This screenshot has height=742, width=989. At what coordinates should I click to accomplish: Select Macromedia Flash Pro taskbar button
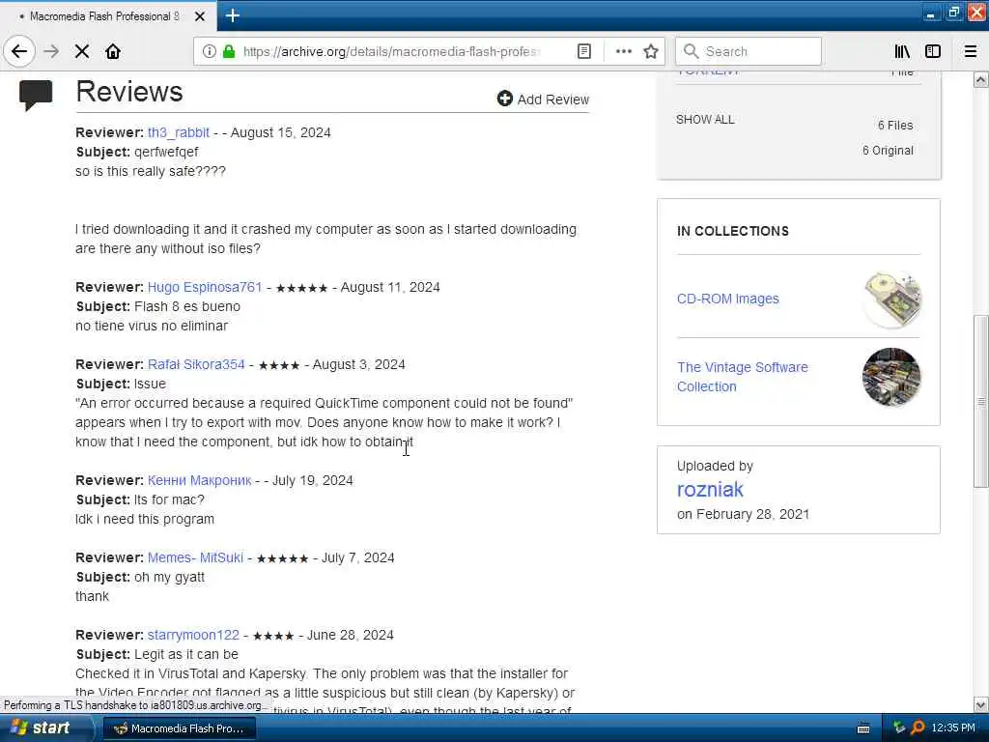[x=179, y=728]
